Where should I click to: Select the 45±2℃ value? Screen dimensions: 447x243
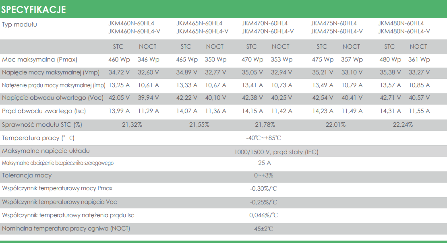264,229
